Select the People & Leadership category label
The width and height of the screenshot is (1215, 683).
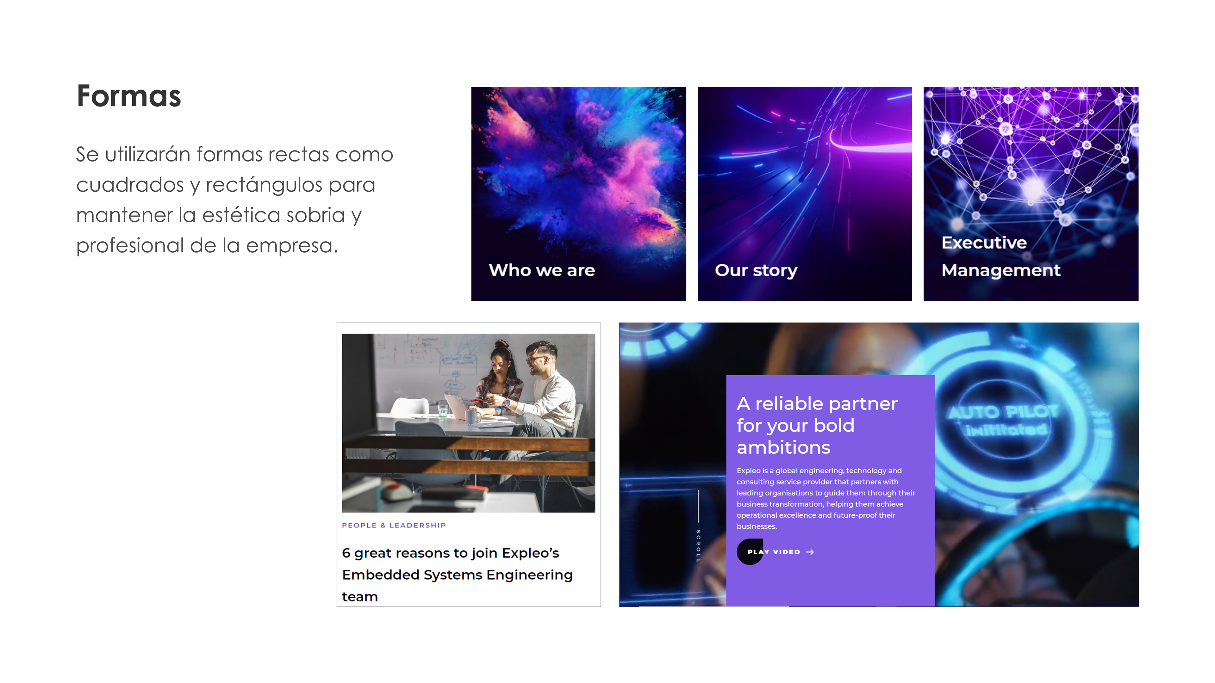pyautogui.click(x=394, y=525)
